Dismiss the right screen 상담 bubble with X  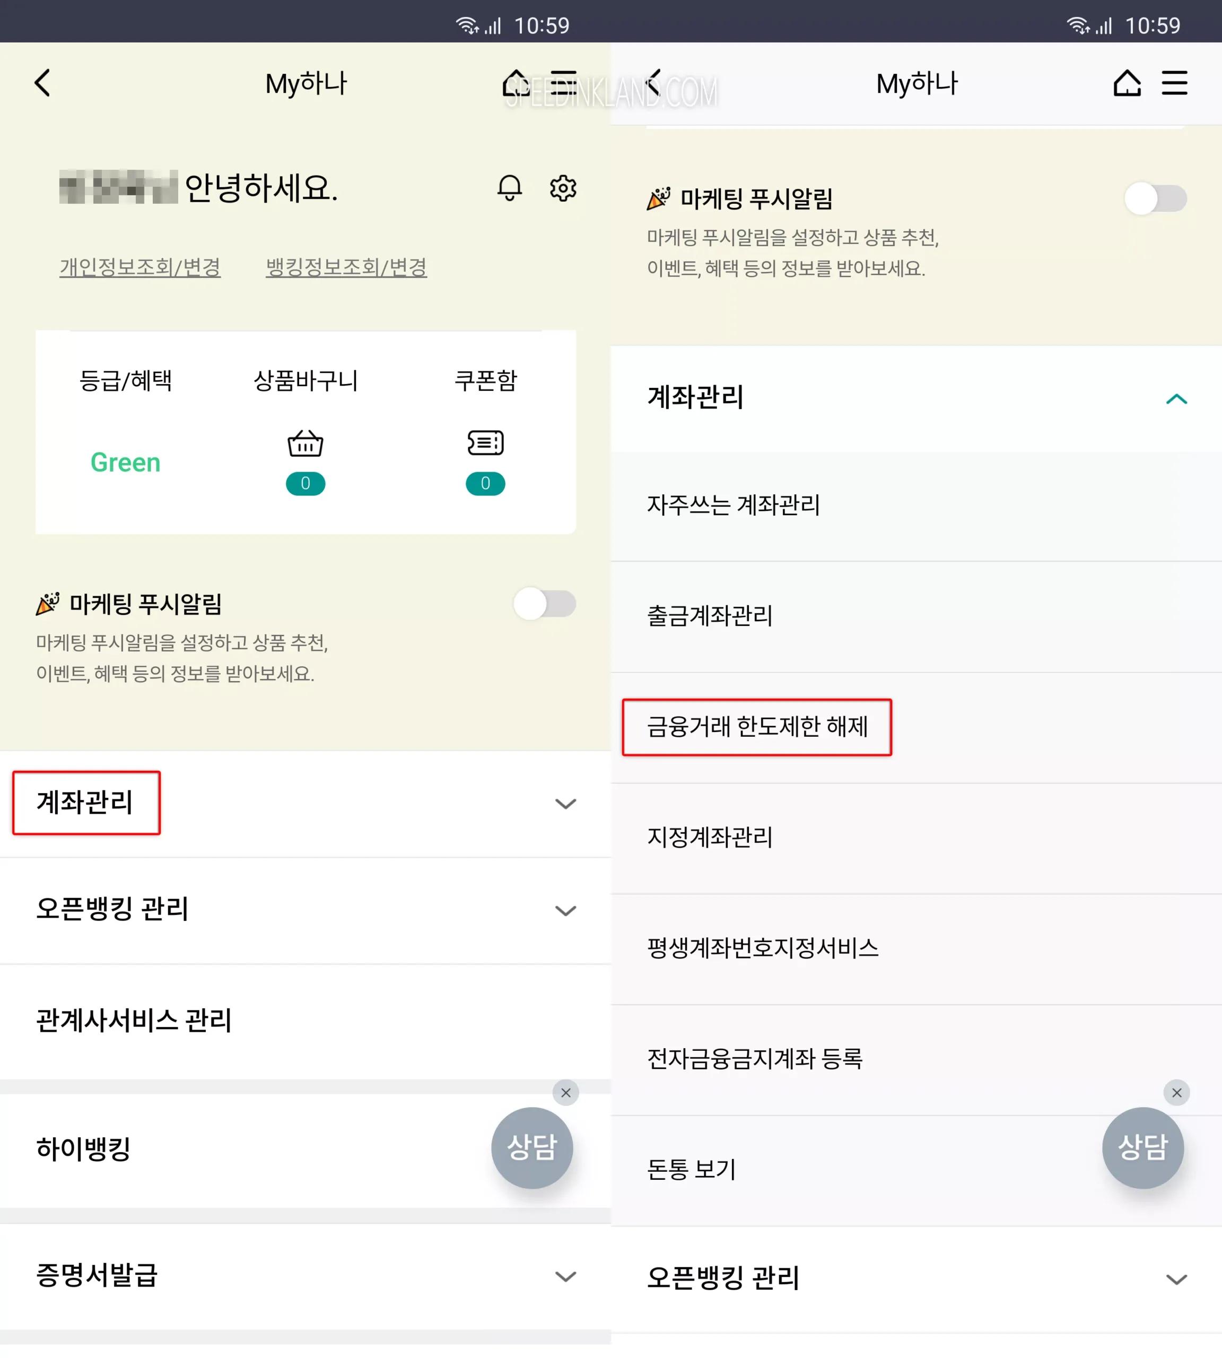1176,1093
